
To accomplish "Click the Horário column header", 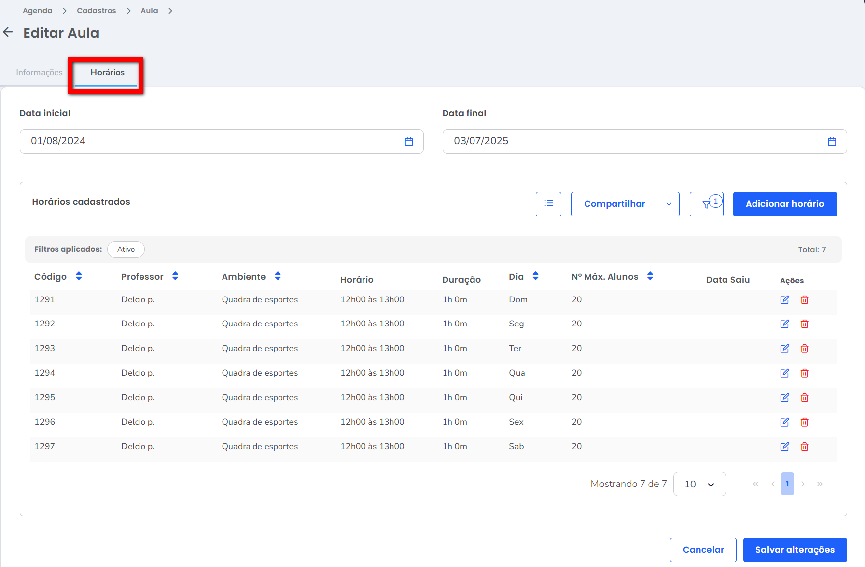I will coord(357,280).
